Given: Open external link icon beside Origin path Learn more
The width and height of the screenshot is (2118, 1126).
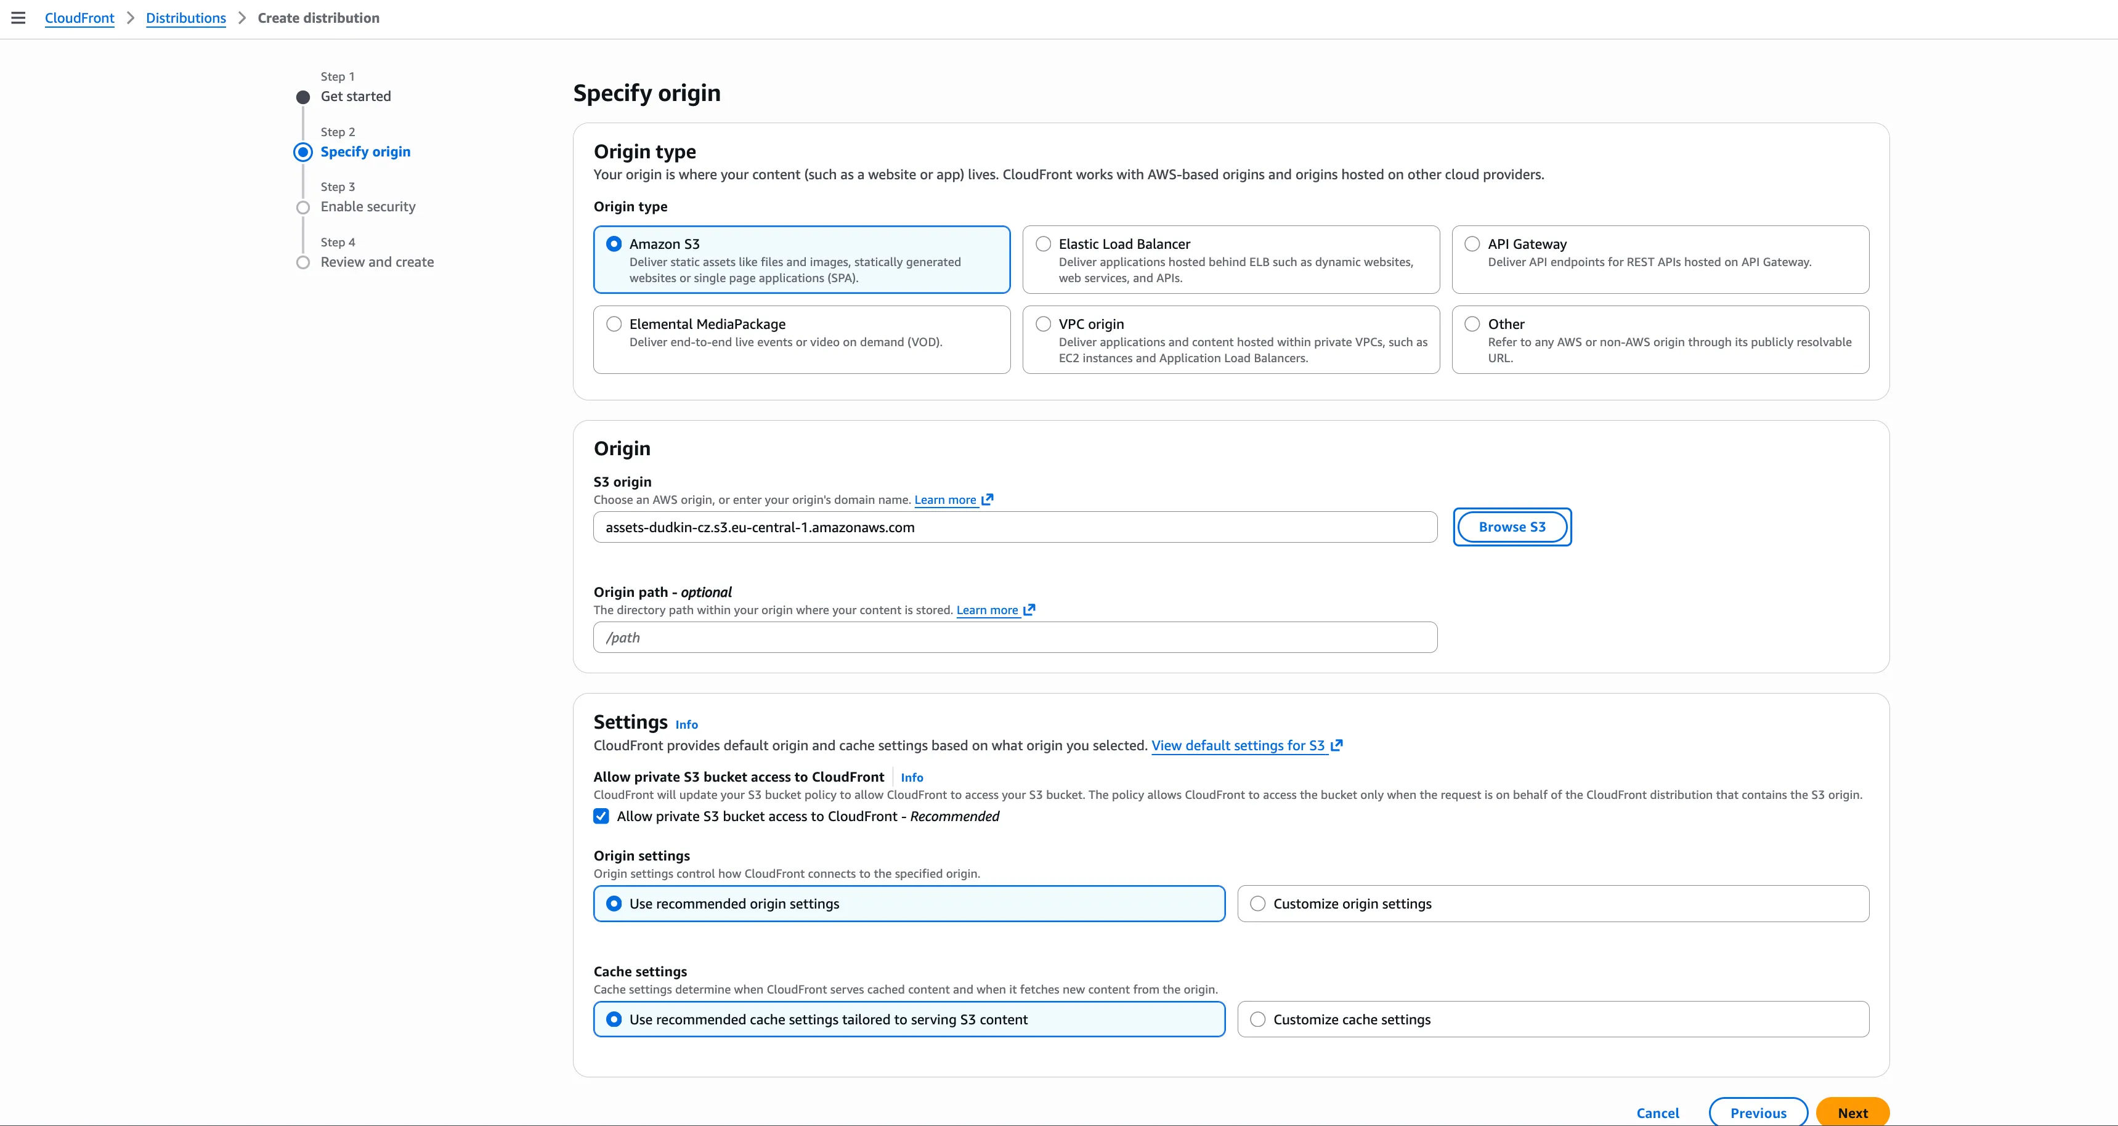Looking at the screenshot, I should [1029, 609].
